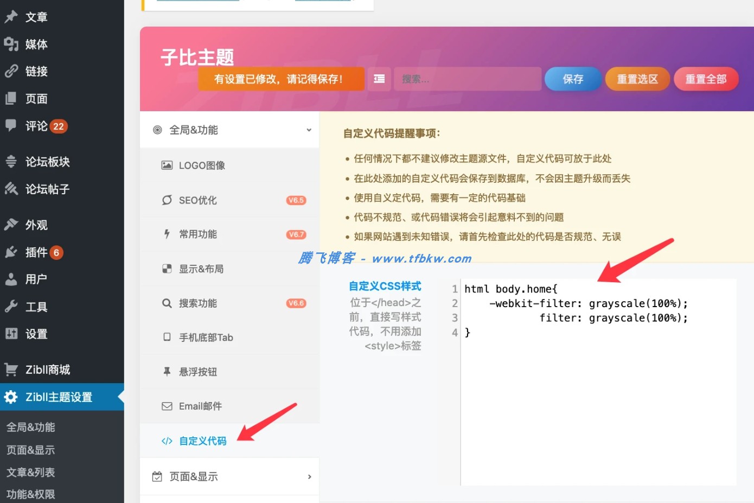Viewport: 754px width, 503px height.
Task: Click the list icon beside the search box
Action: 379,79
